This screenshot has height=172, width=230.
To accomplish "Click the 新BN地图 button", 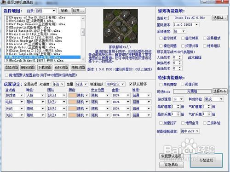I will coord(61,68).
